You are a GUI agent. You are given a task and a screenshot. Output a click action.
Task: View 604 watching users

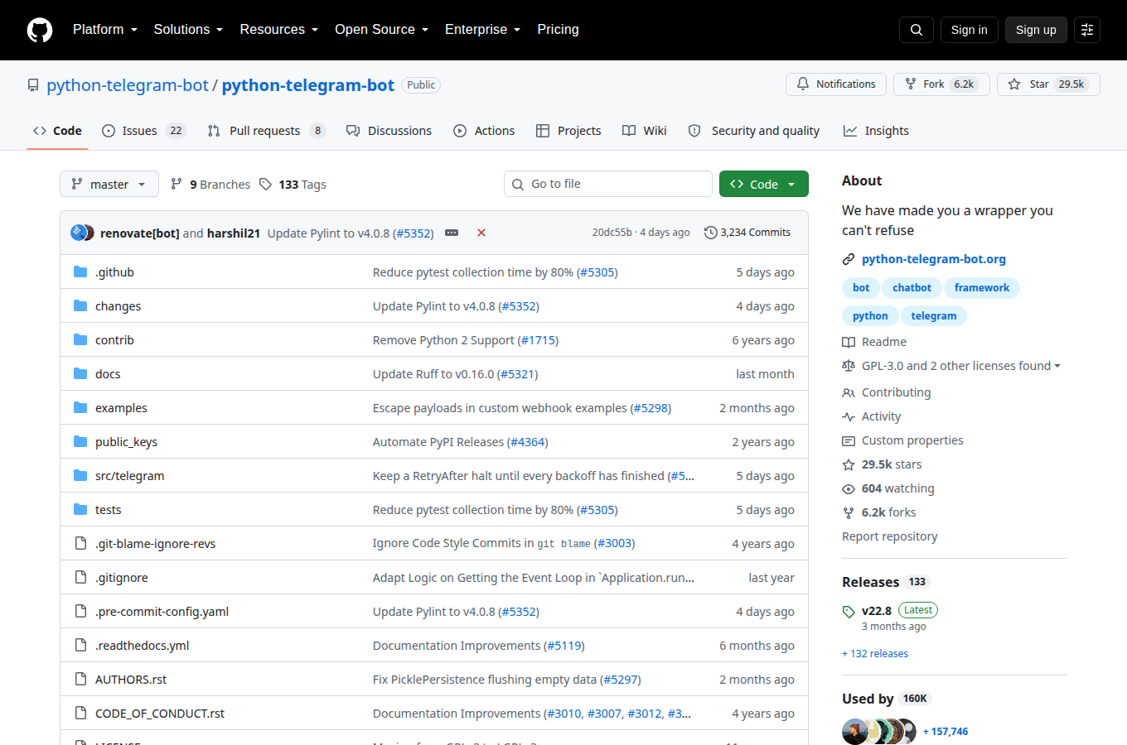(888, 488)
